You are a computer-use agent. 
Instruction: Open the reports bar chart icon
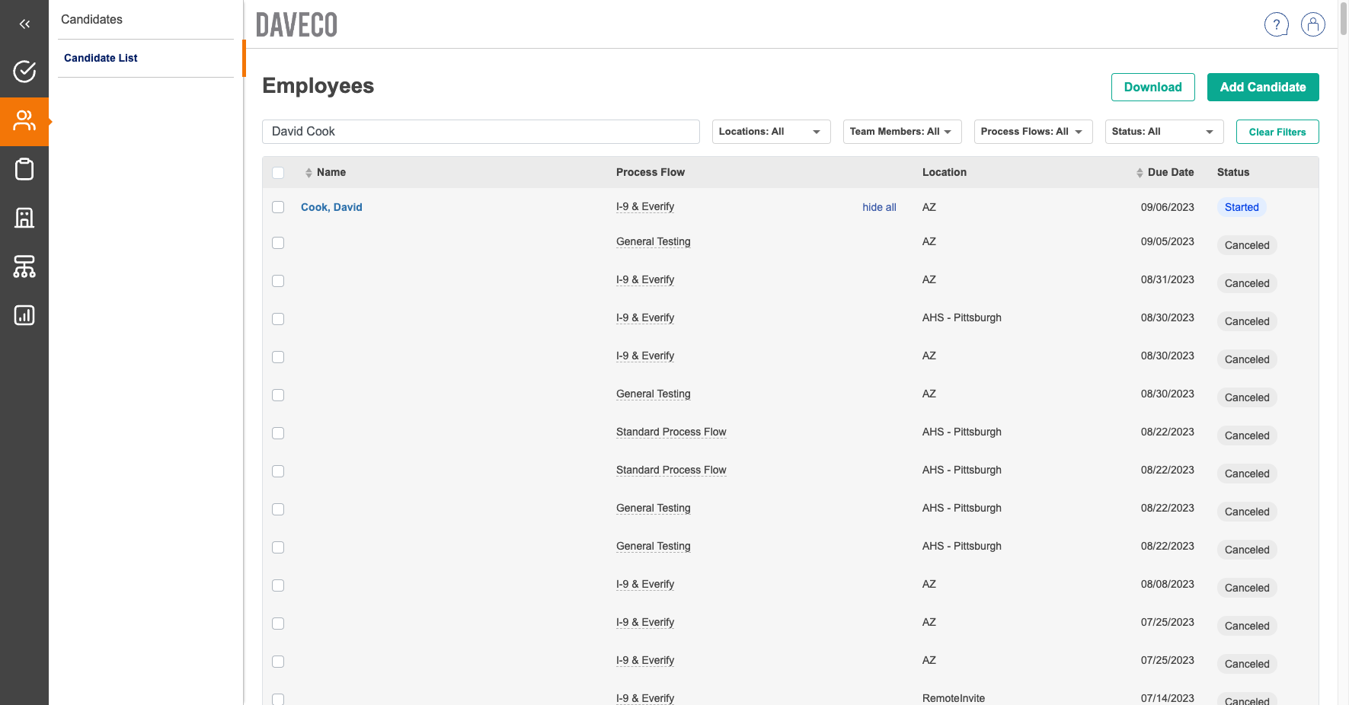pos(24,315)
